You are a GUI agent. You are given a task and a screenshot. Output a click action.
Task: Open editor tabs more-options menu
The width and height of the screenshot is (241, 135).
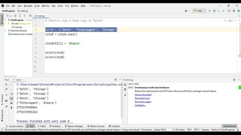(x=239, y=16)
